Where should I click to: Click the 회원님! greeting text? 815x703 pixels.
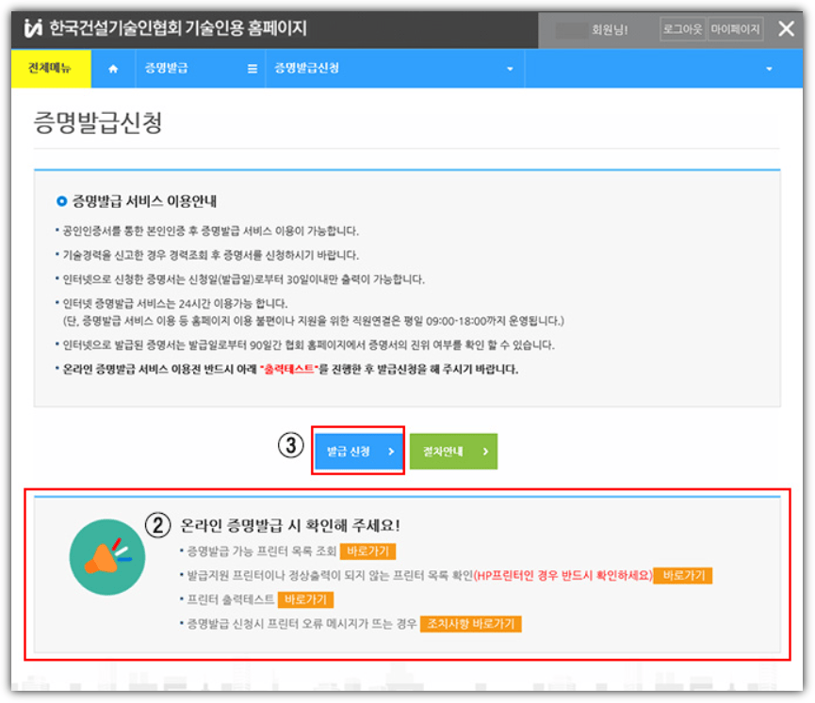point(610,29)
